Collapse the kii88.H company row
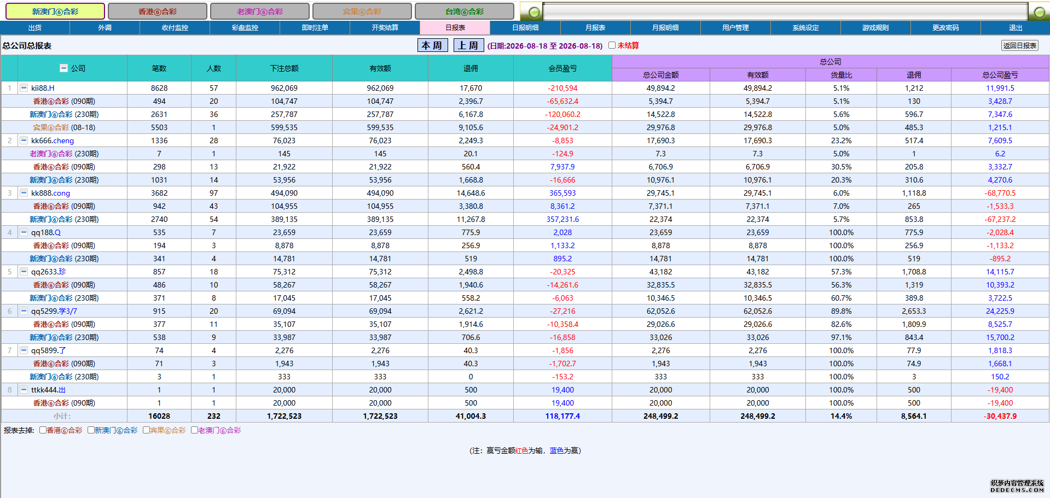Viewport: 1050px width, 498px height. 24,87
